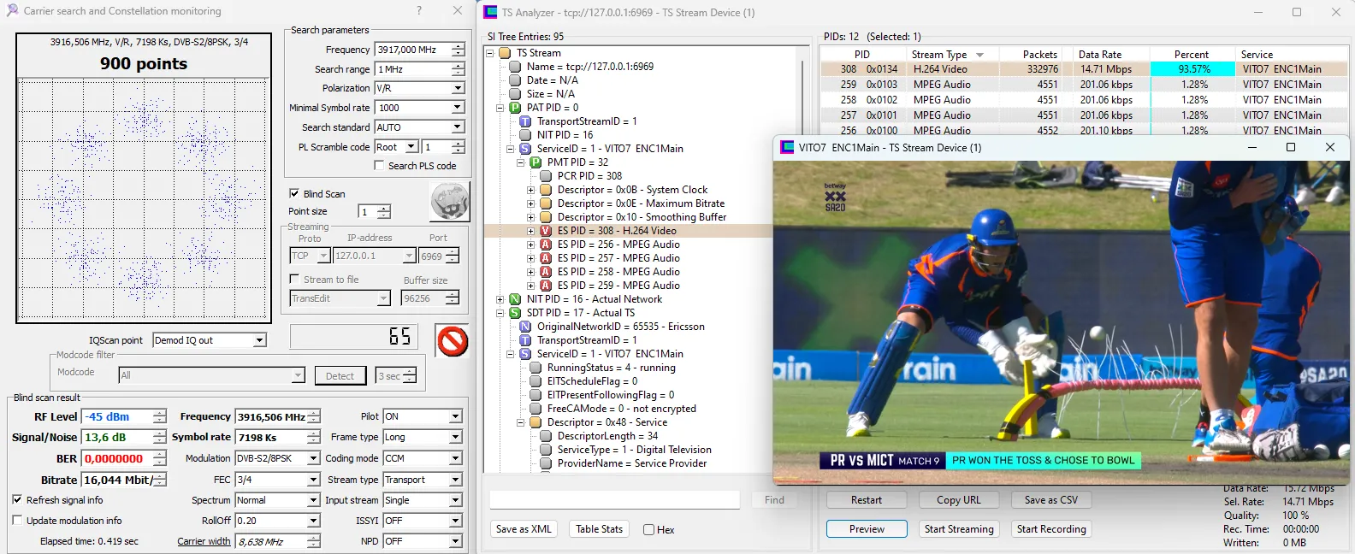Open the Polarization dropdown
This screenshot has width=1355, height=554.
coord(458,88)
